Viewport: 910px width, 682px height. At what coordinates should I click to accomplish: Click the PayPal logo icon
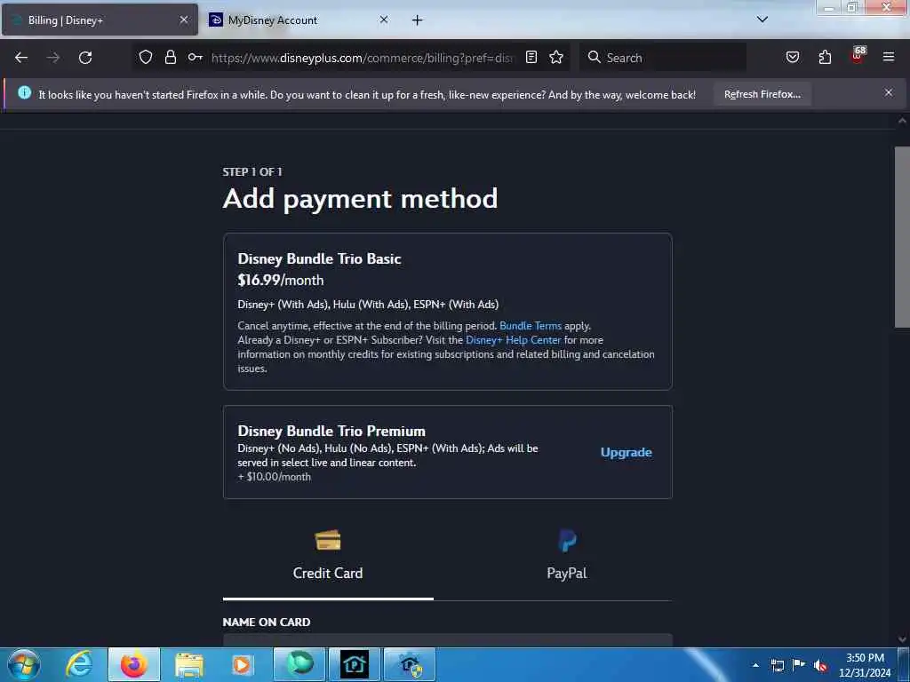(x=567, y=541)
